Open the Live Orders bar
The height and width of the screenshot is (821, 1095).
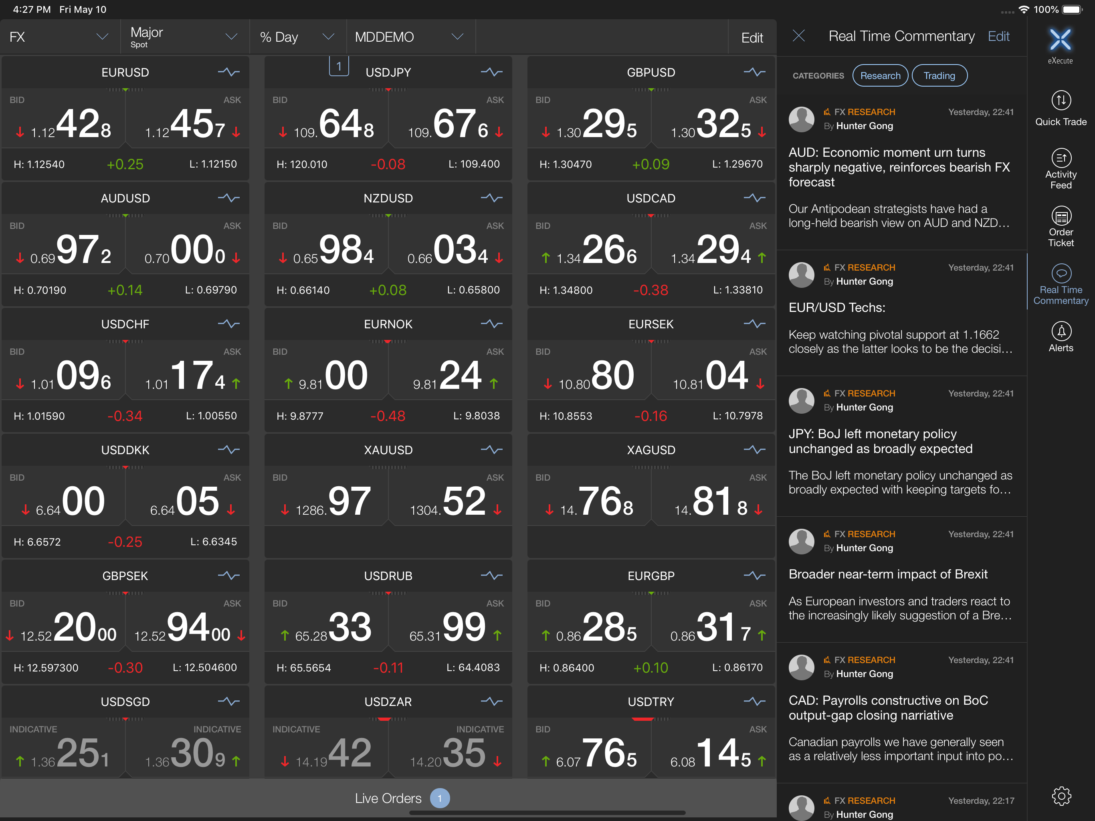click(388, 798)
